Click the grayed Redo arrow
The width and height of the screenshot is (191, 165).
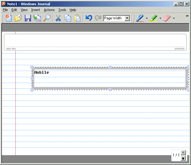pyautogui.click(x=98, y=18)
